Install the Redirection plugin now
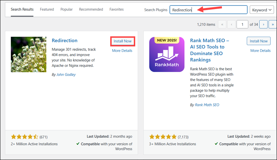The width and height of the screenshot is (277, 160). tap(123, 41)
